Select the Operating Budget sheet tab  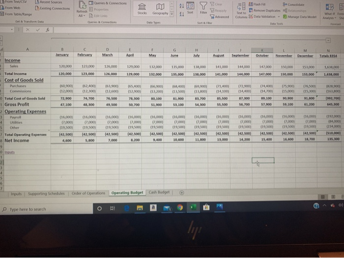[127, 193]
